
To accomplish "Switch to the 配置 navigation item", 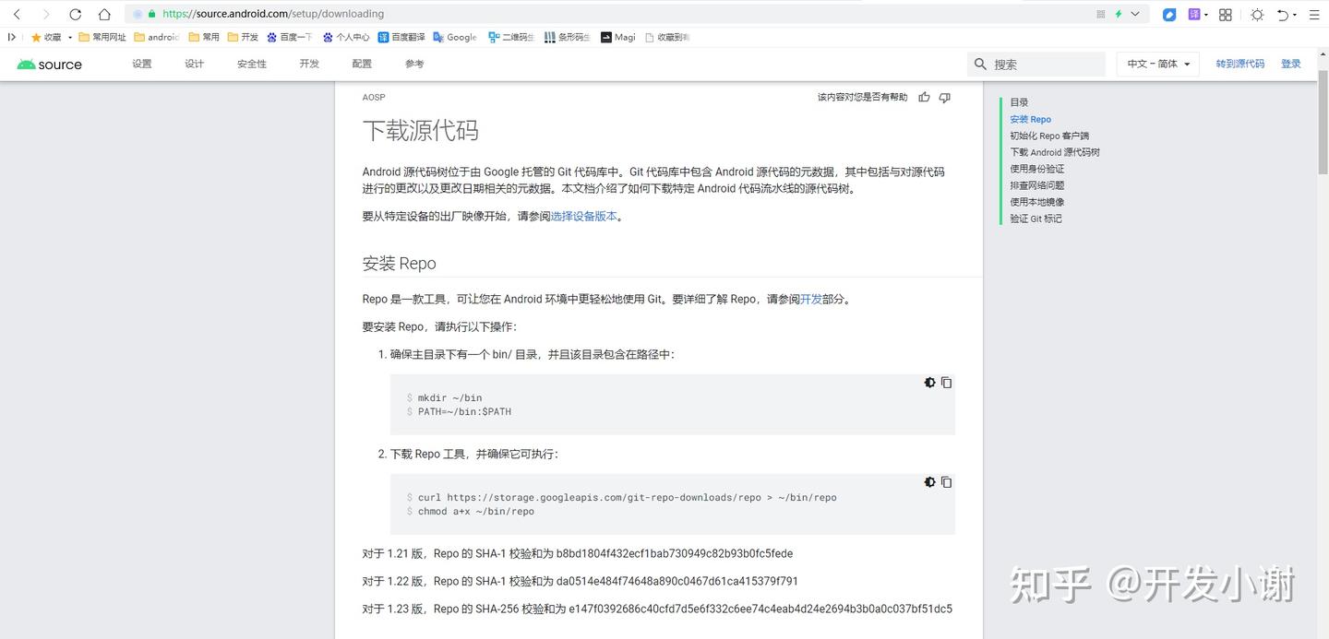I will pyautogui.click(x=361, y=64).
